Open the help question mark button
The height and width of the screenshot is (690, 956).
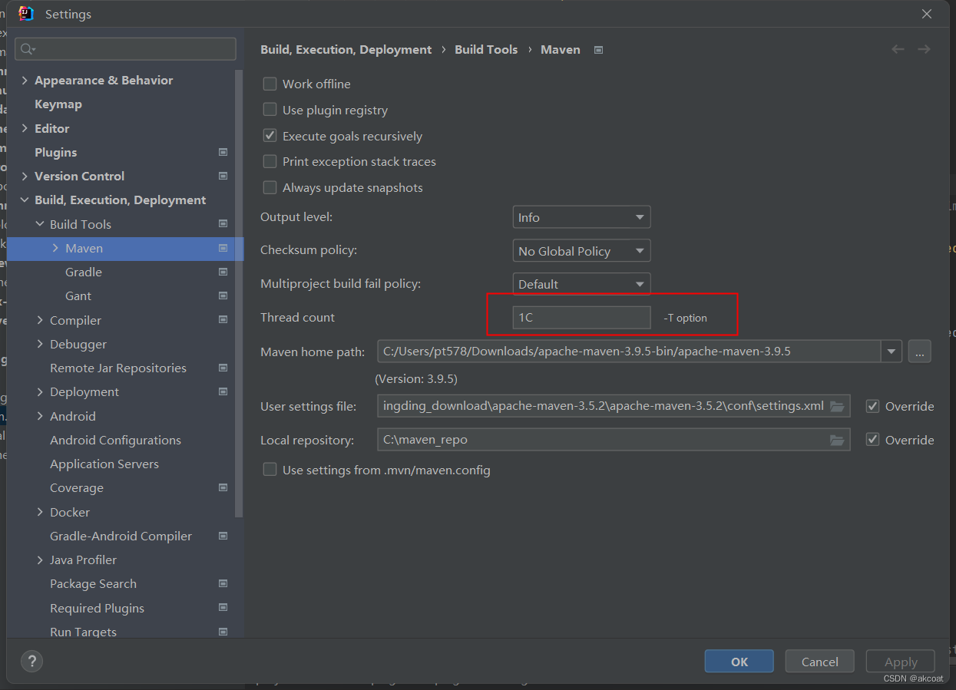coord(31,661)
